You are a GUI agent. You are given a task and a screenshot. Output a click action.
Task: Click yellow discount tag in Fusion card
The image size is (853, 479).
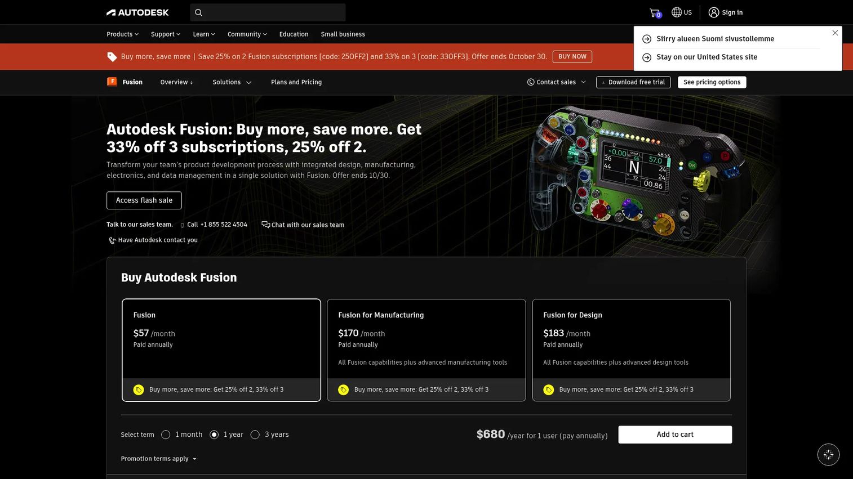(139, 390)
